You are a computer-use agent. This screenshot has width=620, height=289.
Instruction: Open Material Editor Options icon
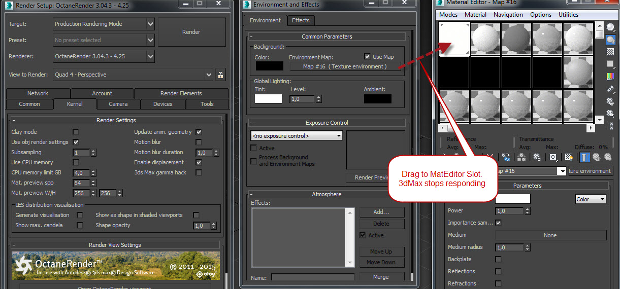(611, 101)
